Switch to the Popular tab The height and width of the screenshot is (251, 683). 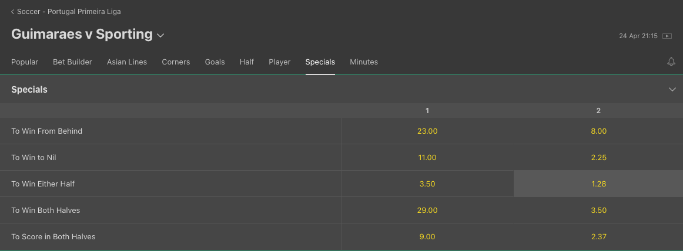click(x=25, y=62)
